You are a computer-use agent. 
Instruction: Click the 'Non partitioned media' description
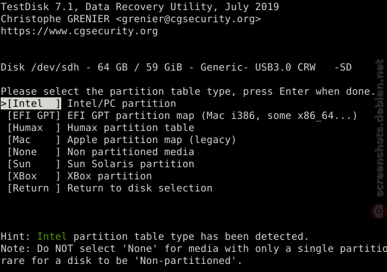tap(131, 152)
